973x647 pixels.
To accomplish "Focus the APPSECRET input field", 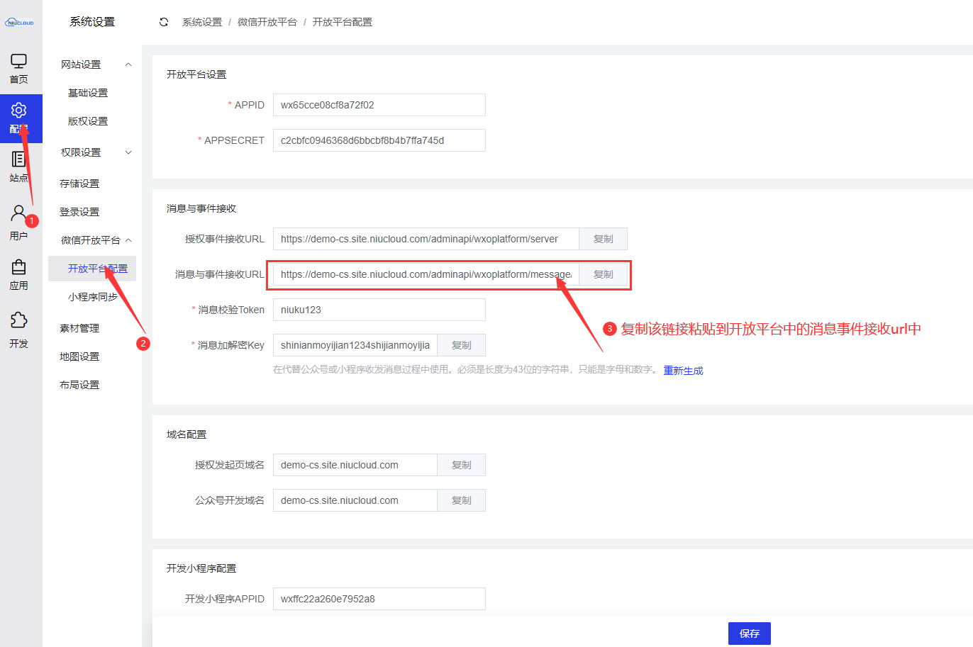I will (379, 140).
